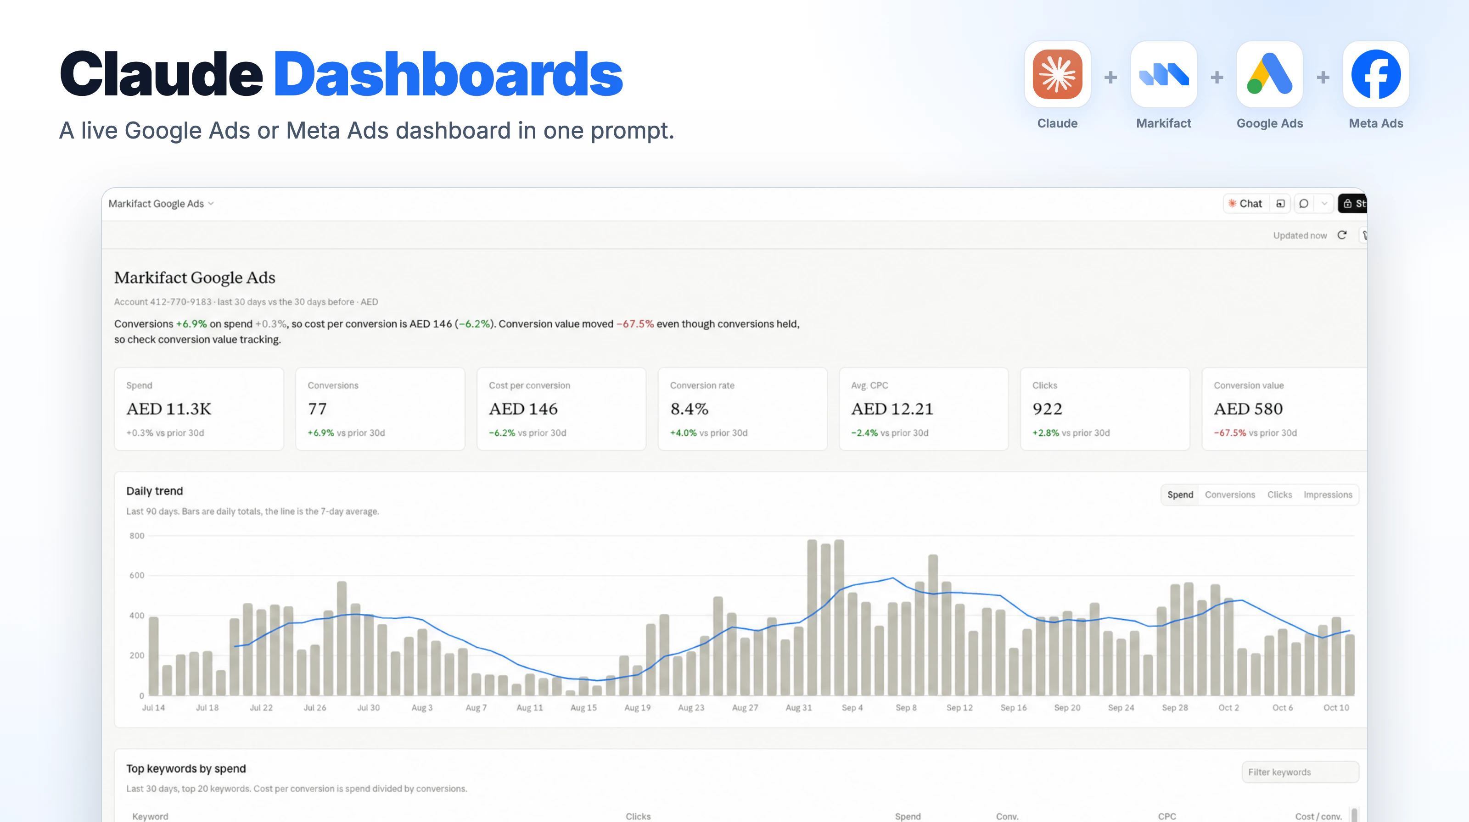The width and height of the screenshot is (1469, 822).
Task: Expand the chevron beside the comment icon
Action: [1324, 203]
